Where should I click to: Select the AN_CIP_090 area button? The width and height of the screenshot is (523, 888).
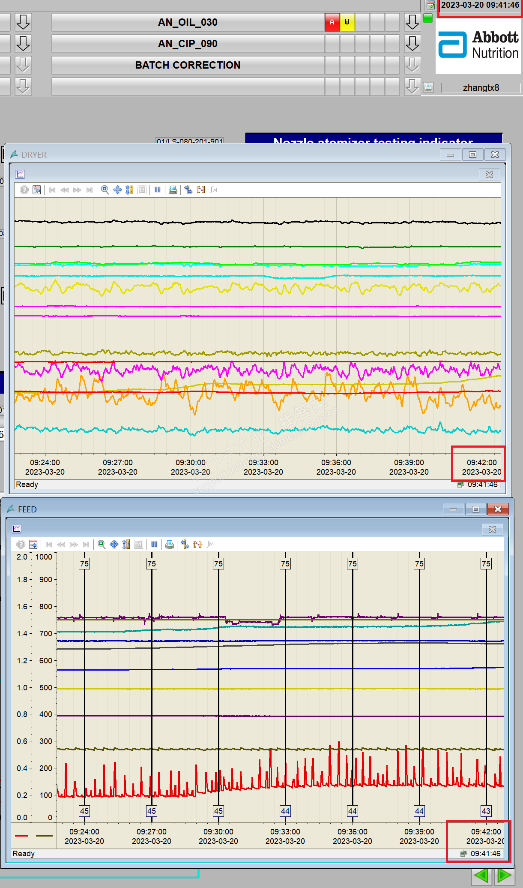[188, 44]
